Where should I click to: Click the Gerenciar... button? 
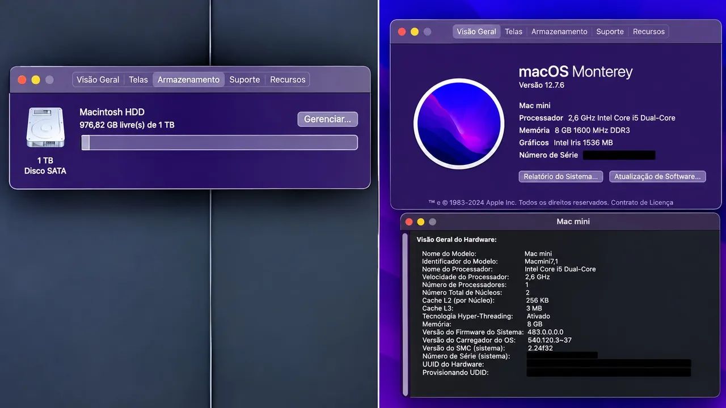(328, 119)
